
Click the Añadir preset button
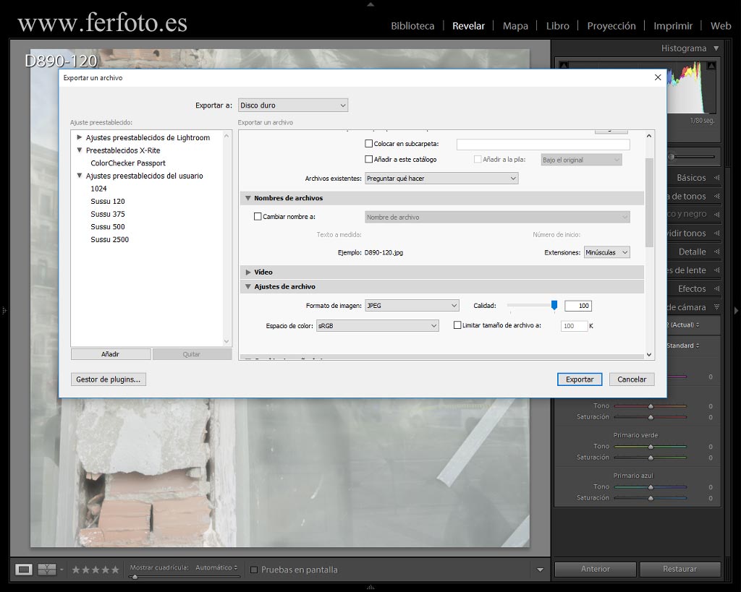111,354
